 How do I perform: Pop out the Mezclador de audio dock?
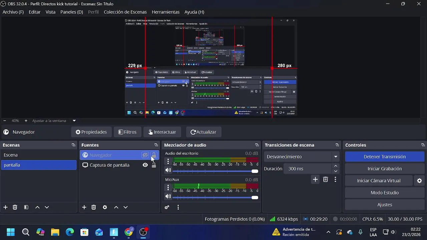pos(257,145)
